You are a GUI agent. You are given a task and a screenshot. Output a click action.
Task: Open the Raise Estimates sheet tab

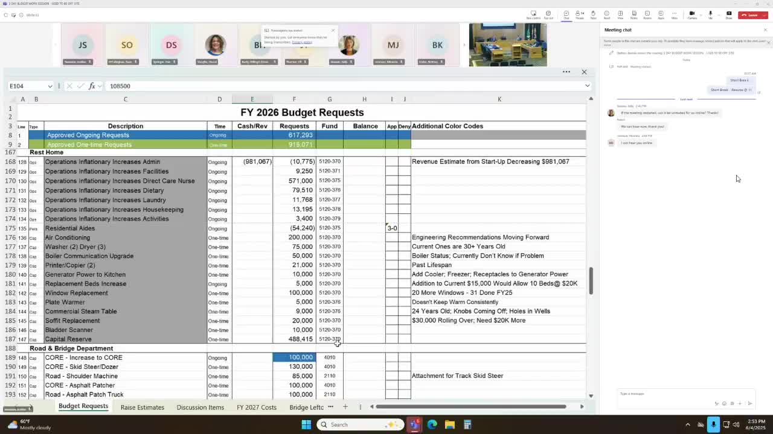(143, 407)
